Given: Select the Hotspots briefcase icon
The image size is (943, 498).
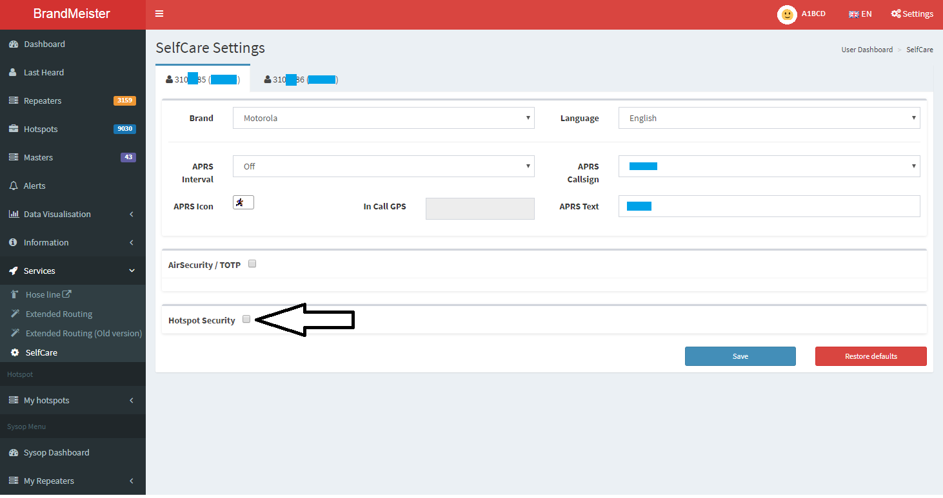Looking at the screenshot, I should click(x=13, y=129).
